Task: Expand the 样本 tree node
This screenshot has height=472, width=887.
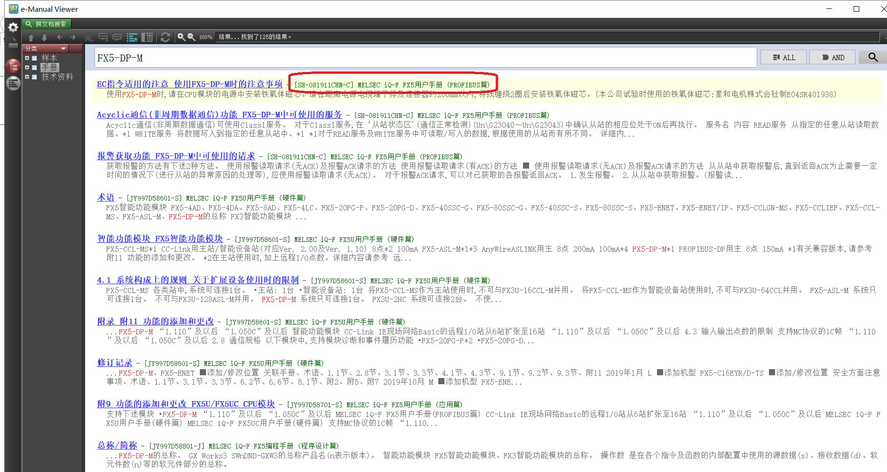Action: pyautogui.click(x=27, y=58)
